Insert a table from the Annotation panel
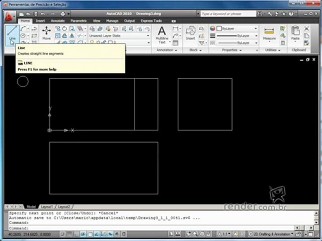The height and width of the screenshot is (241, 322). pos(175,43)
